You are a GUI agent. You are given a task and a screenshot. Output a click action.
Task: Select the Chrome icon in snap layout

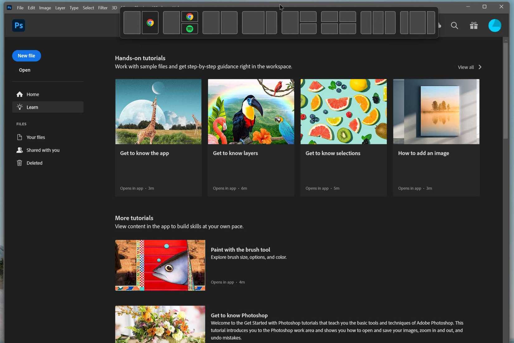pyautogui.click(x=150, y=23)
